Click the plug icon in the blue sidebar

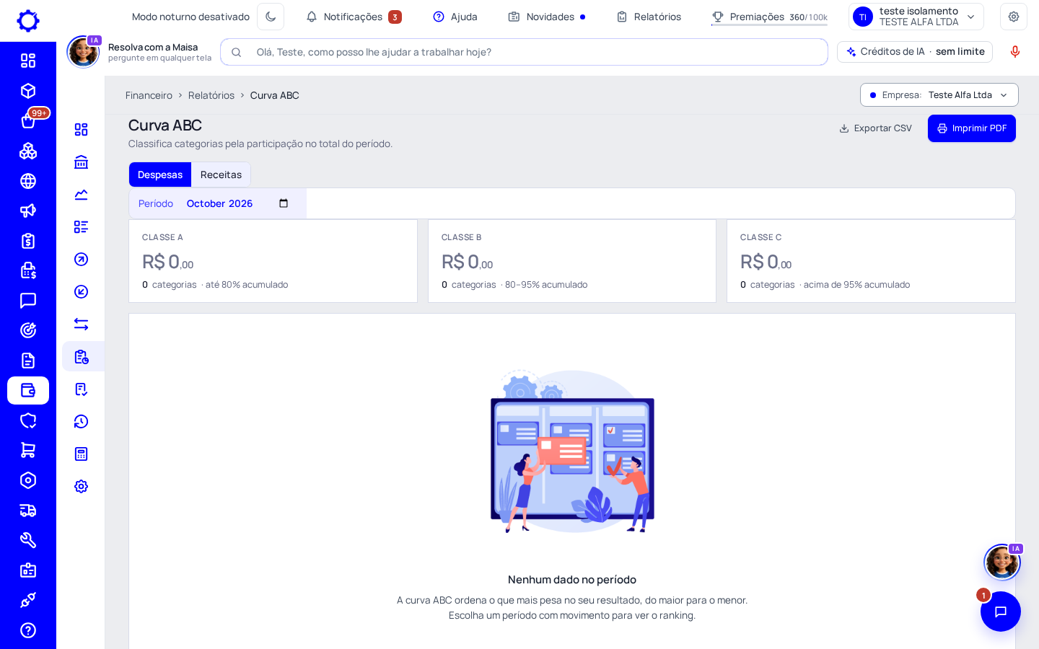[x=28, y=600]
